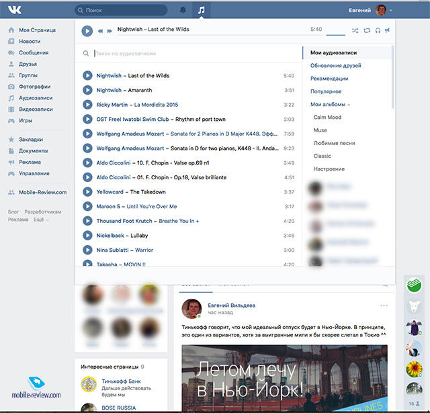This screenshot has width=430, height=413.
Task: Toggle audio broadcast megaphone icon
Action: pyautogui.click(x=388, y=30)
